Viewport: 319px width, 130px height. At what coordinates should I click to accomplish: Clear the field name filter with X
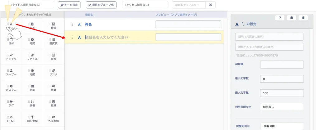(x=211, y=5)
